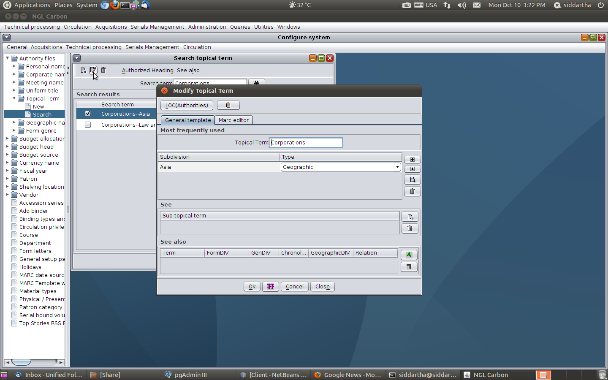Image resolution: width=608 pixels, height=380 pixels.
Task: Click the green add See also term icon
Action: [409, 255]
